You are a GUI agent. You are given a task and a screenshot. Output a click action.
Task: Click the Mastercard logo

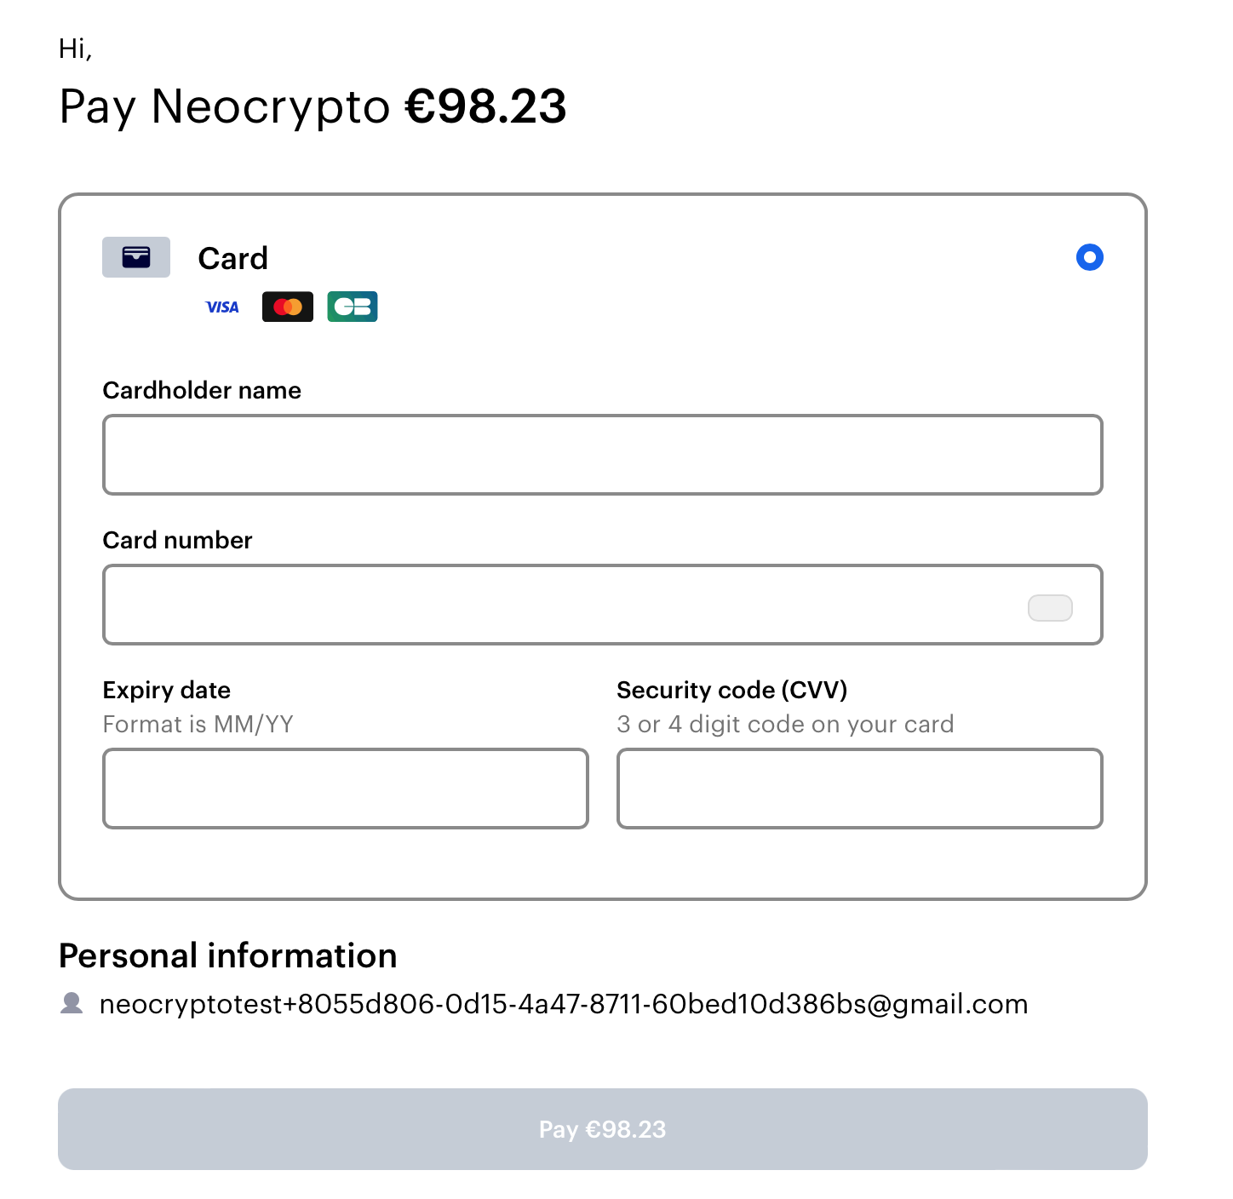[288, 307]
